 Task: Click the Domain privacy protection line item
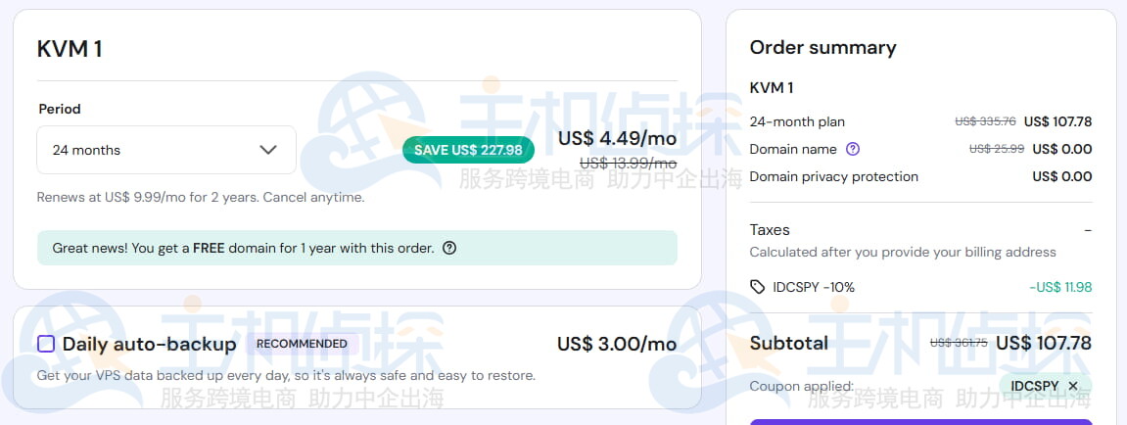pyautogui.click(x=833, y=176)
